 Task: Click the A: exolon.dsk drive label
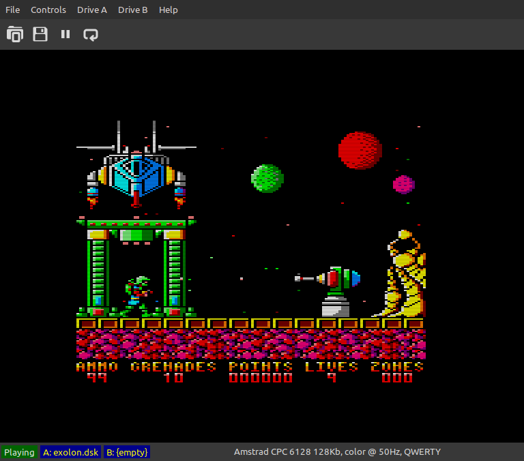point(70,452)
